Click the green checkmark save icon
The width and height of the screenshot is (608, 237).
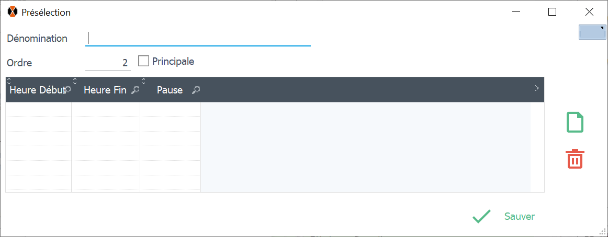[481, 217]
